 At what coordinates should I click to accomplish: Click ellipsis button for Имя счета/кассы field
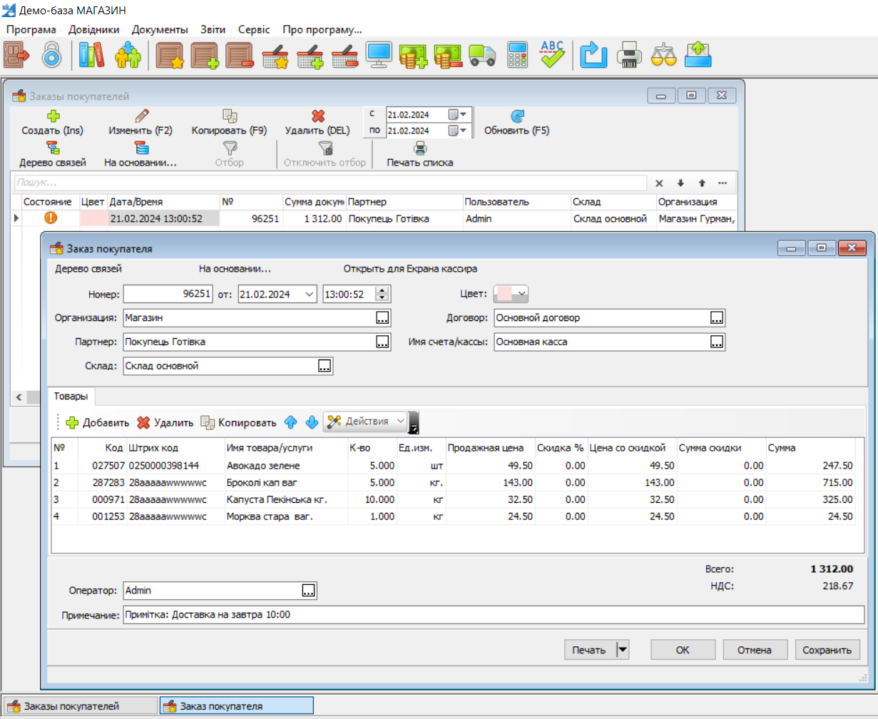(x=717, y=342)
